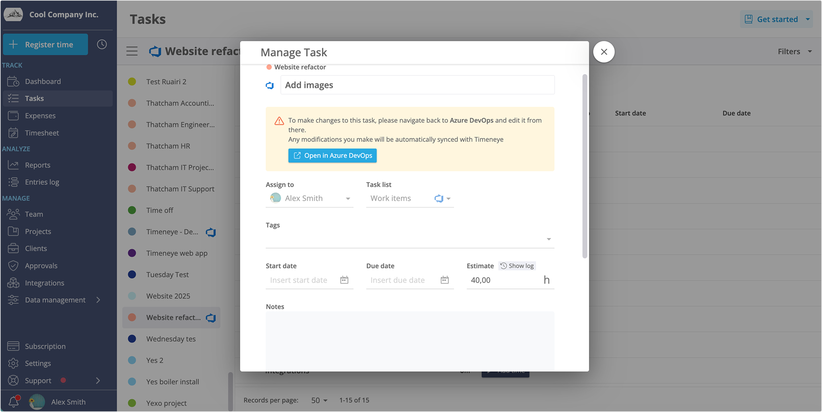Select the Integrations icon in the sidebar
Image resolution: width=822 pixels, height=412 pixels.
click(x=13, y=283)
